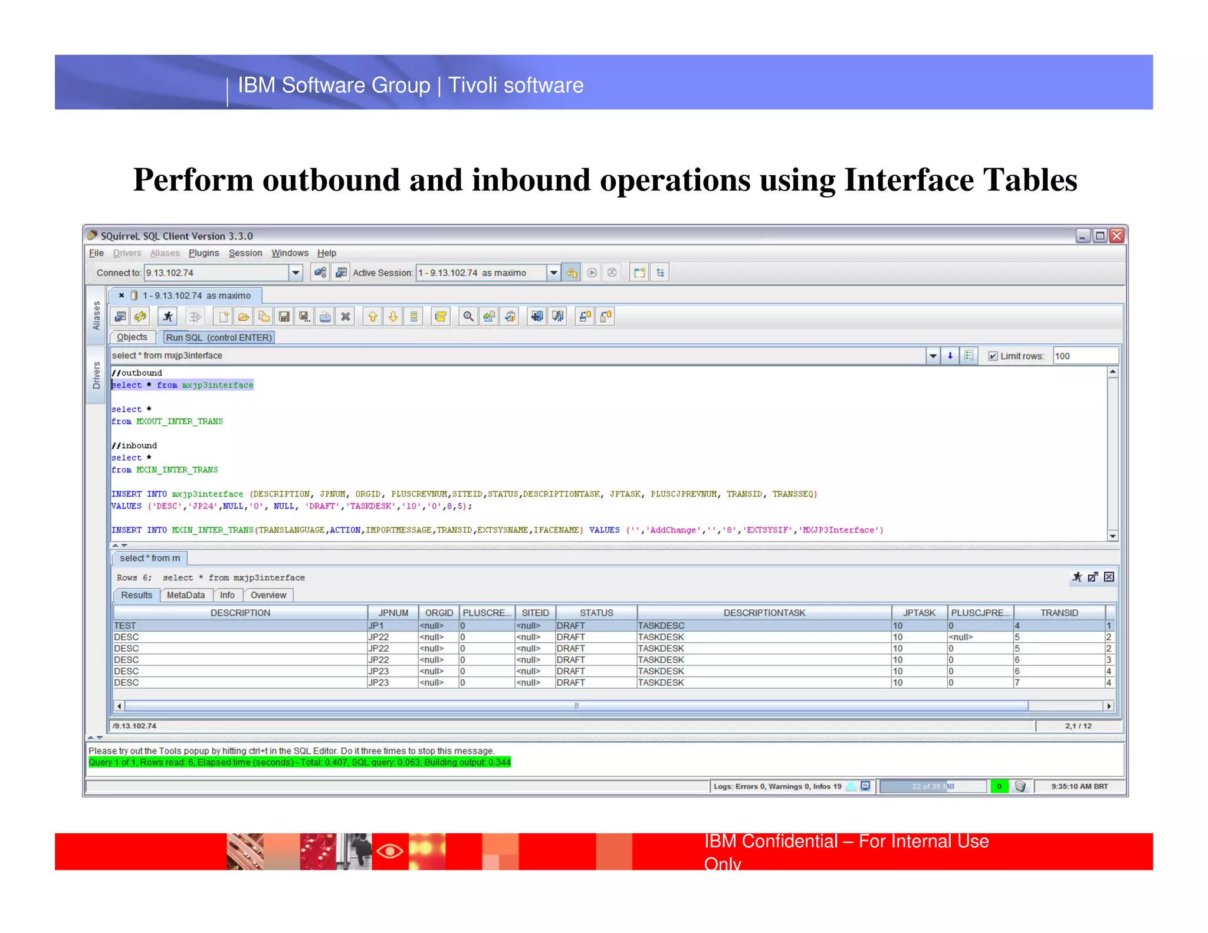Screen dimensions: 1208x933
Task: Select the Results tab
Action: pyautogui.click(x=136, y=595)
